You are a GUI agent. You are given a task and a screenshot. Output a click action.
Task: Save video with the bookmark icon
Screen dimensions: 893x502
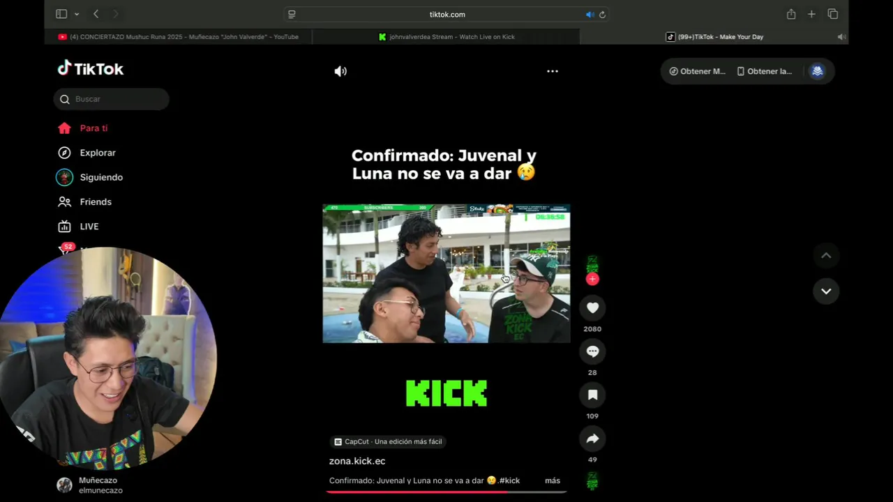[x=592, y=395]
